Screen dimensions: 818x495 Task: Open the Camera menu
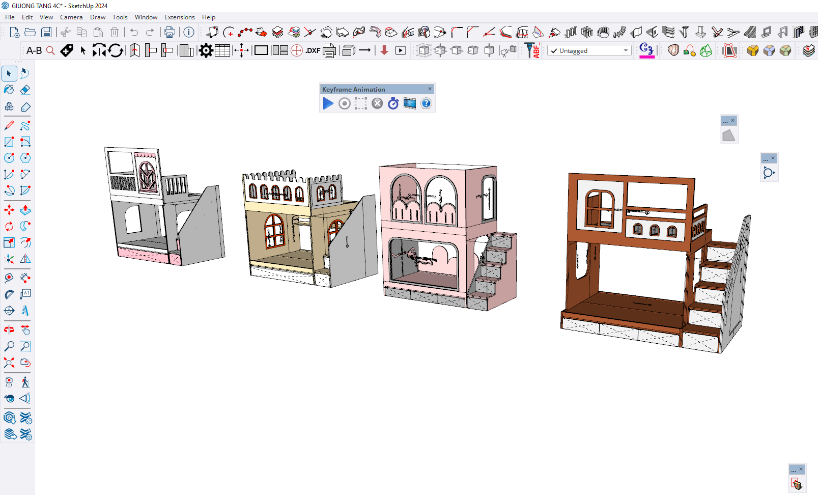click(x=71, y=17)
